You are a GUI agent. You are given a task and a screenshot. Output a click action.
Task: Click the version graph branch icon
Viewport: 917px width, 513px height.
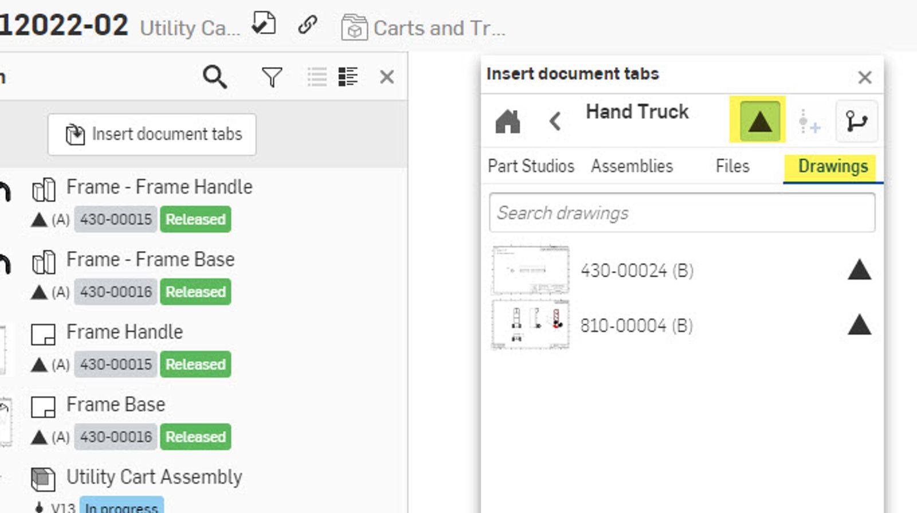[x=856, y=121]
